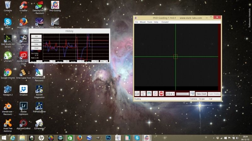Open Corbeille recycle bin desktop icon
This screenshot has width=252, height=141.
click(8, 6)
